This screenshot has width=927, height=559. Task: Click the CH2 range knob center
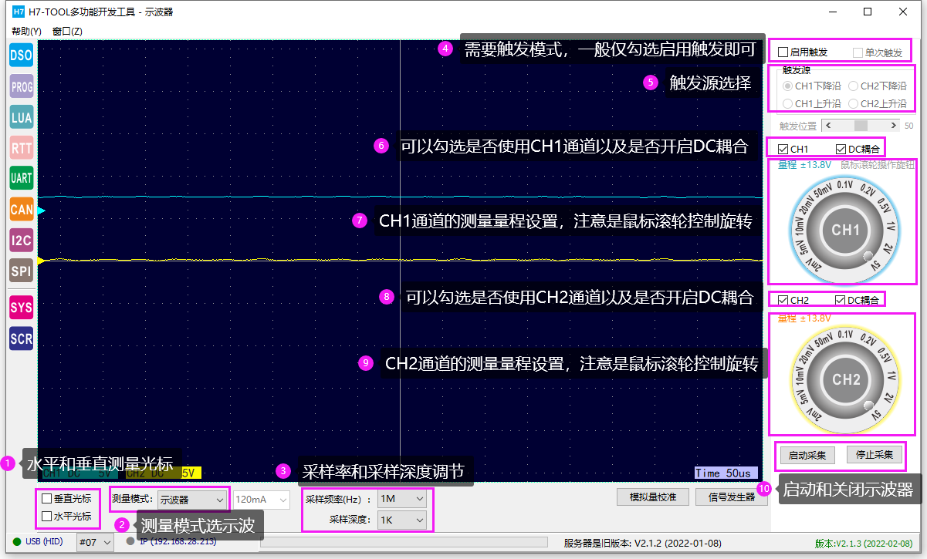(x=846, y=379)
